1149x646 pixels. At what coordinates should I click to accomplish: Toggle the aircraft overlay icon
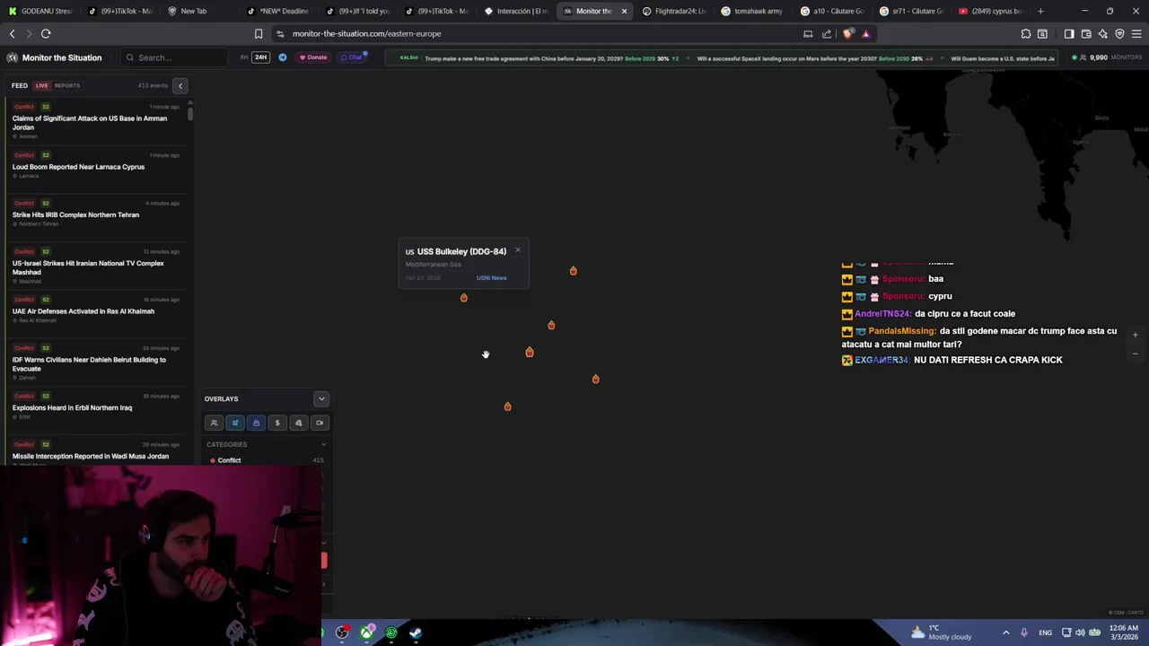point(235,423)
